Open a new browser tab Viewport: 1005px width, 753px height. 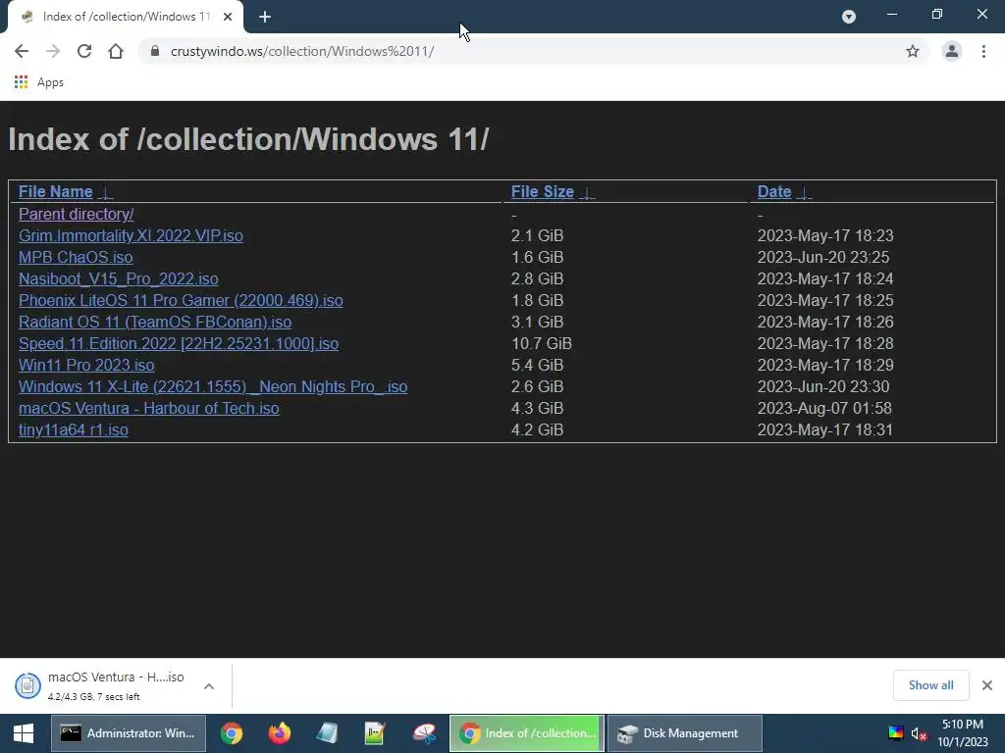pyautogui.click(x=265, y=18)
